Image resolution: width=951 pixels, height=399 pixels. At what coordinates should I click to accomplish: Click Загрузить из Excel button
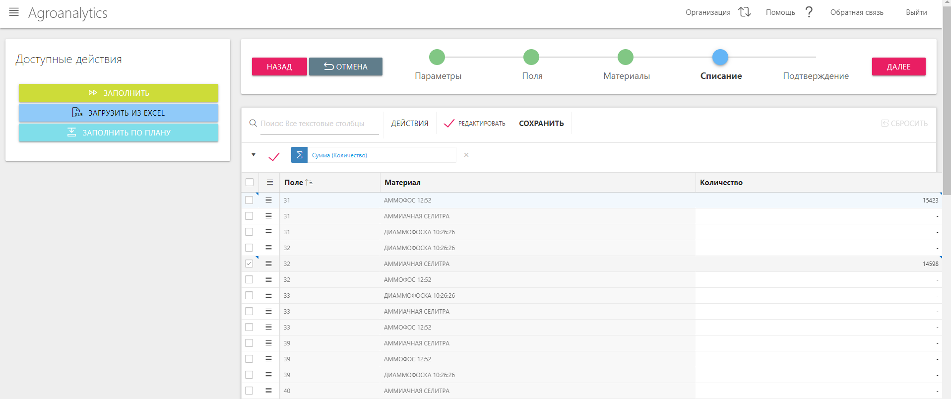(119, 113)
